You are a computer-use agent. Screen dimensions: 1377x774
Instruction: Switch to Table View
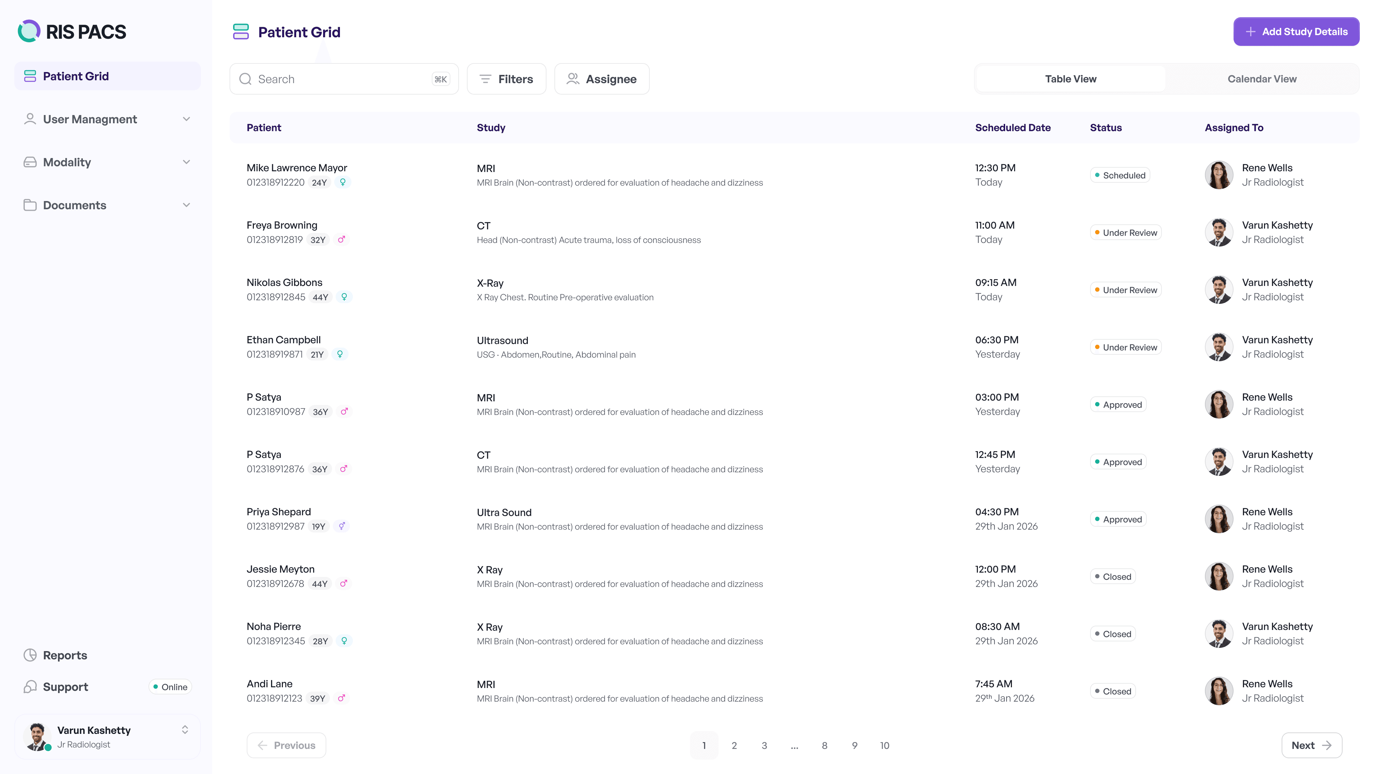pyautogui.click(x=1070, y=79)
